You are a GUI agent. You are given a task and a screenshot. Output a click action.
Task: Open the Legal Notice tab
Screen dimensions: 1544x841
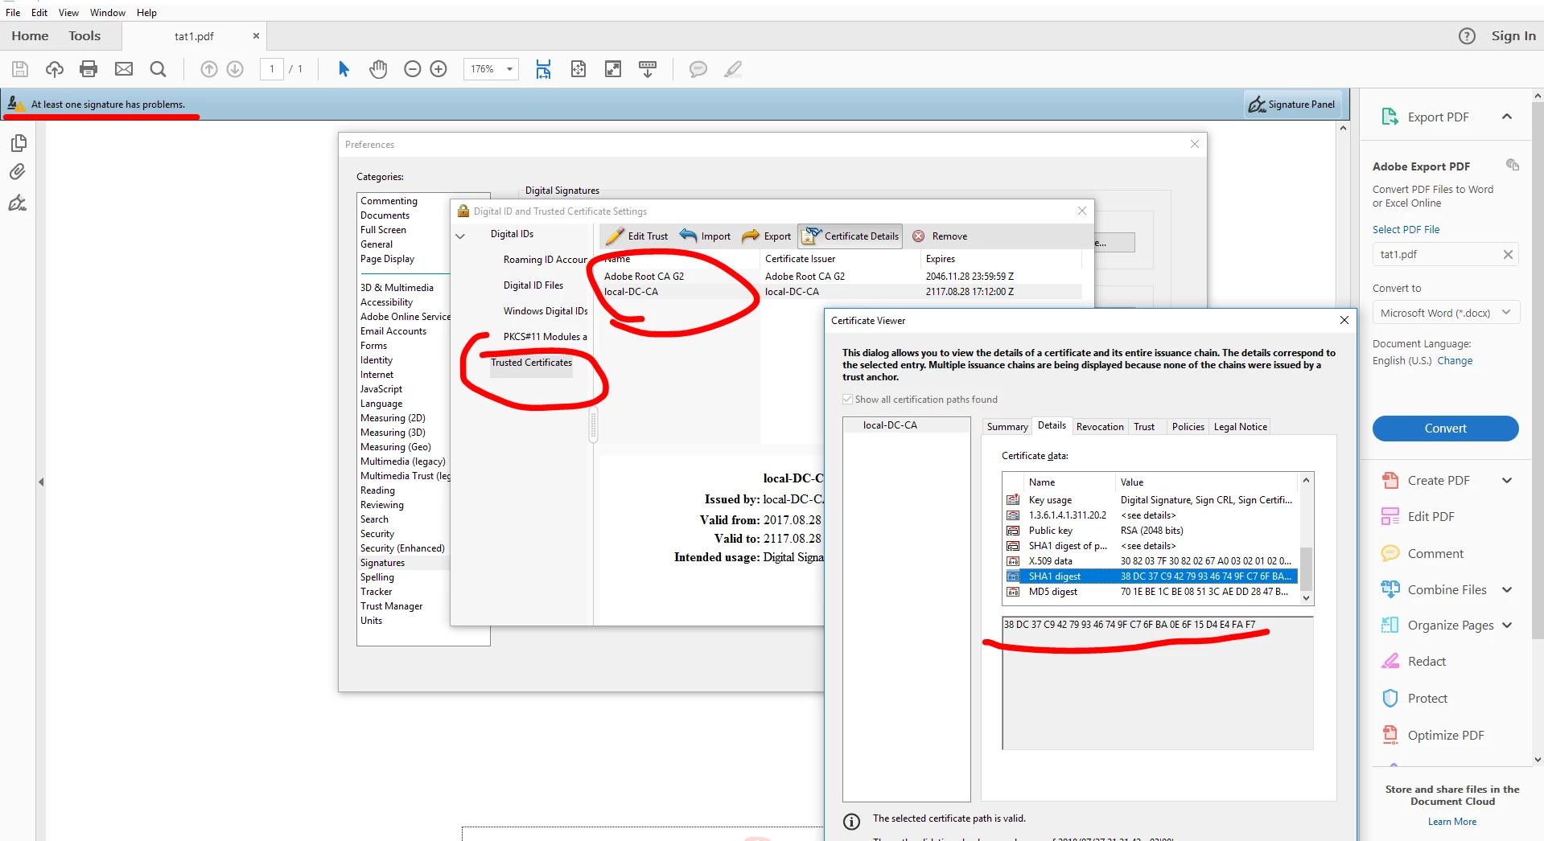[1240, 427]
